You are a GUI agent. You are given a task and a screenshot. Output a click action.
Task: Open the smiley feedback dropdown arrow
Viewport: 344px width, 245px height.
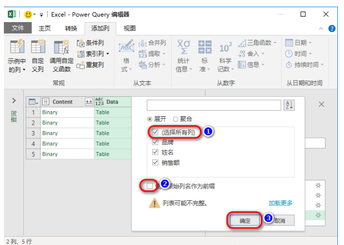34,15
